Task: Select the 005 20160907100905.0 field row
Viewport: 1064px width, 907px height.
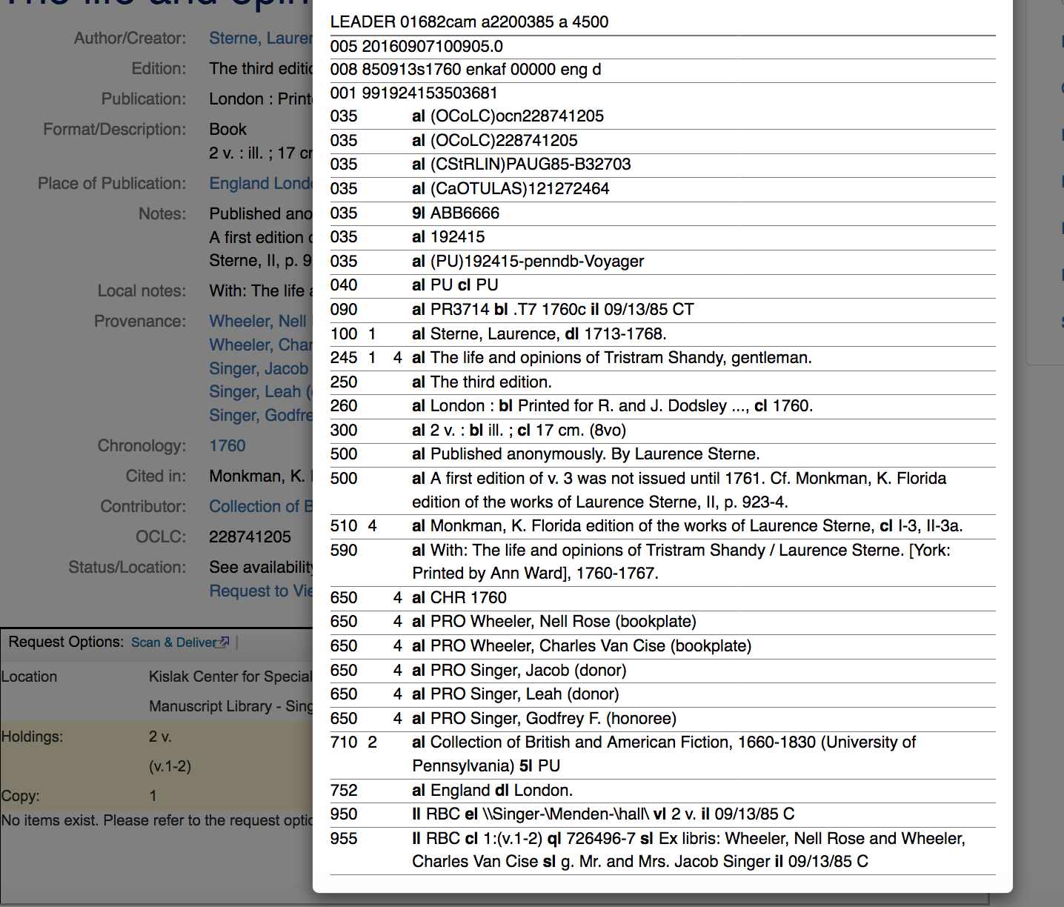Action: (662, 47)
